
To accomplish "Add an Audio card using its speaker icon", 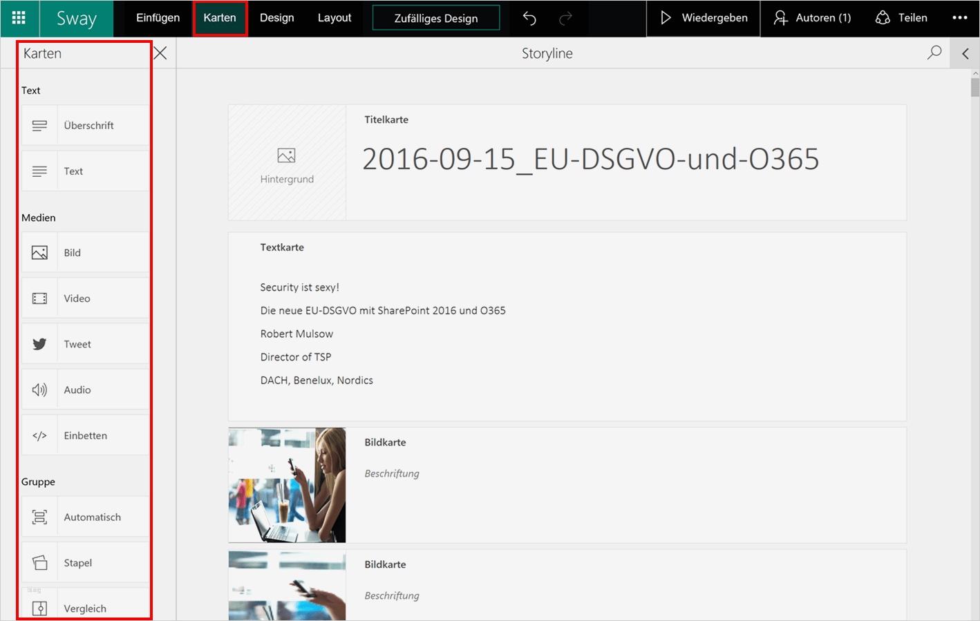I will [x=39, y=389].
